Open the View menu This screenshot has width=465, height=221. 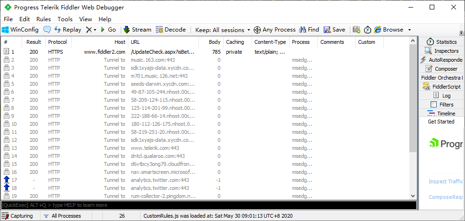click(x=85, y=19)
